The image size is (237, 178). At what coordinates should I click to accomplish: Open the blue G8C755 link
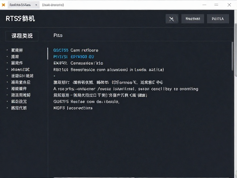point(61,50)
